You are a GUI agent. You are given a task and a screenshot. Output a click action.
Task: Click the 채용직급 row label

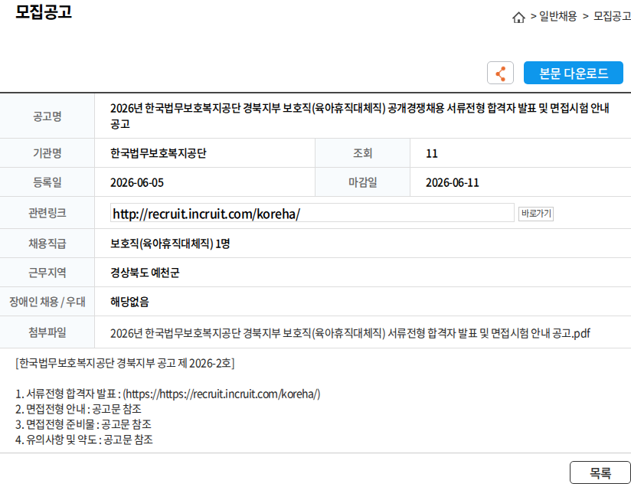pos(47,244)
